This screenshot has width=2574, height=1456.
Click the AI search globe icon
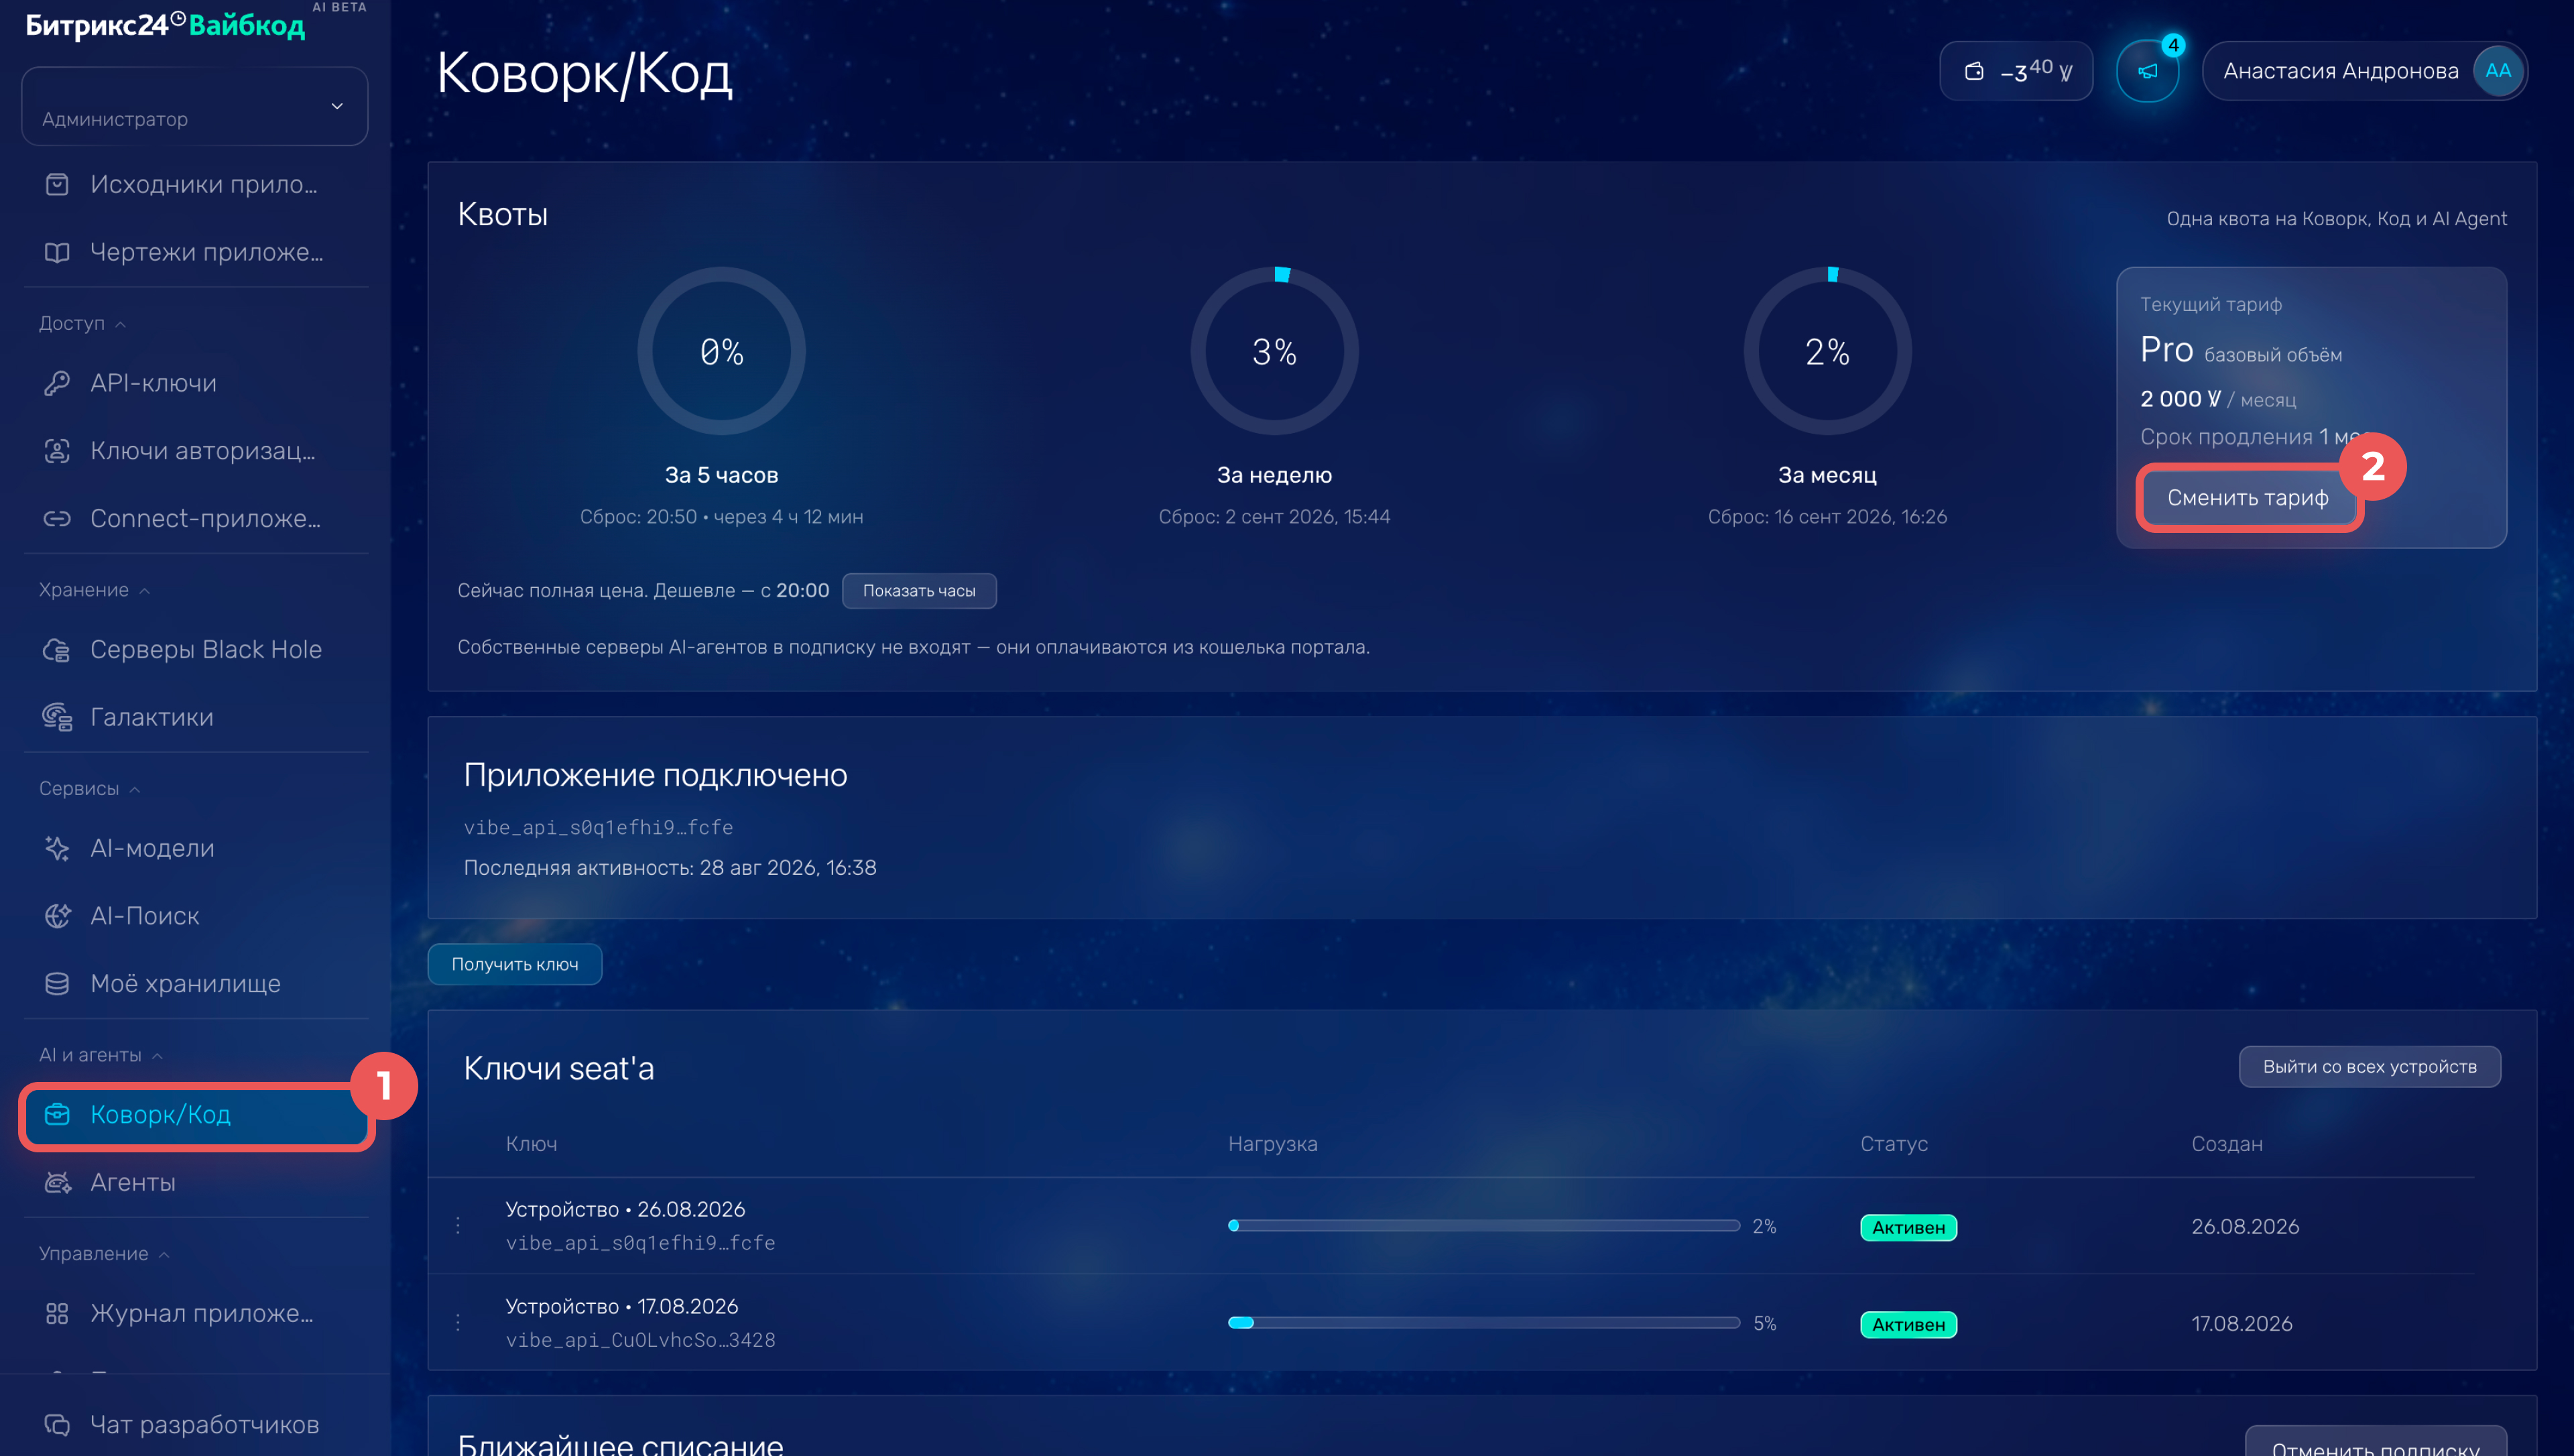[x=57, y=916]
